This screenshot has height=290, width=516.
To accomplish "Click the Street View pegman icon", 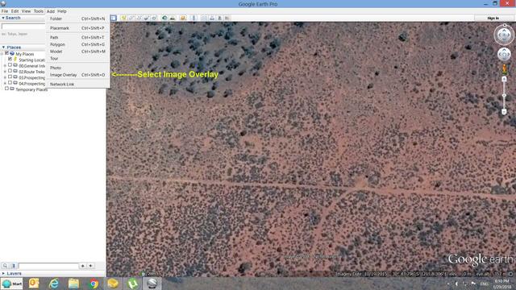I will (504, 69).
